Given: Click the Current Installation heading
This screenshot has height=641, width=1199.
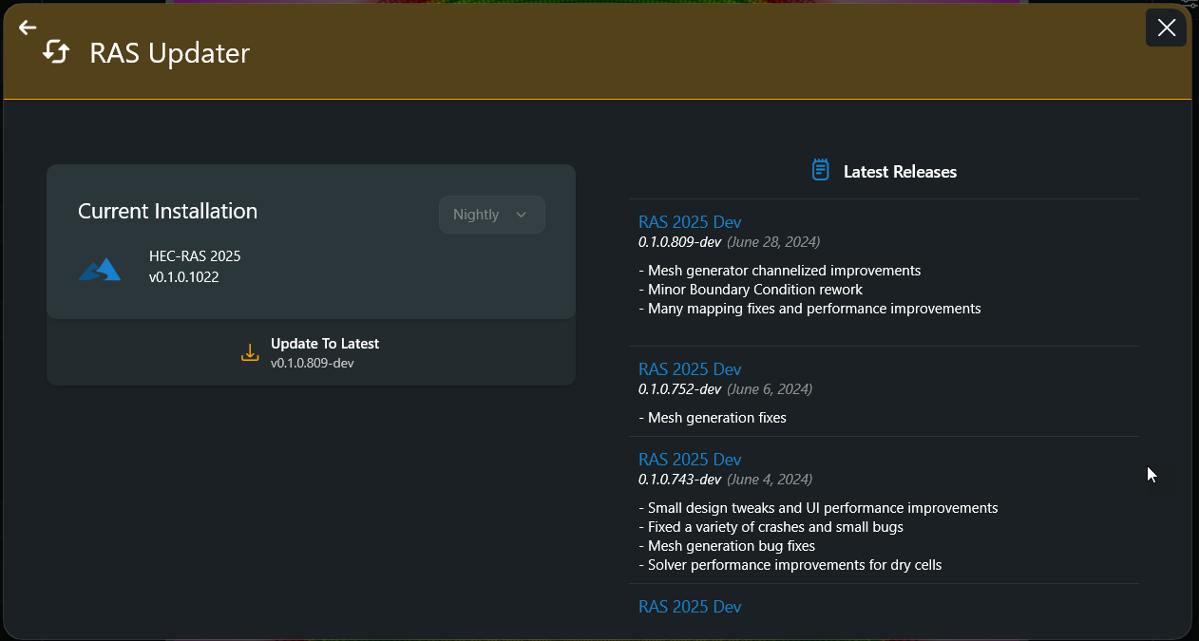Looking at the screenshot, I should [167, 211].
